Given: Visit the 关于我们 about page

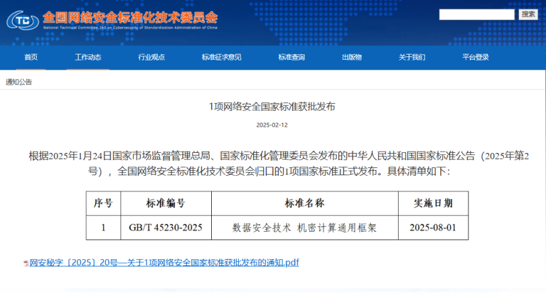Looking at the screenshot, I should pyautogui.click(x=412, y=57).
